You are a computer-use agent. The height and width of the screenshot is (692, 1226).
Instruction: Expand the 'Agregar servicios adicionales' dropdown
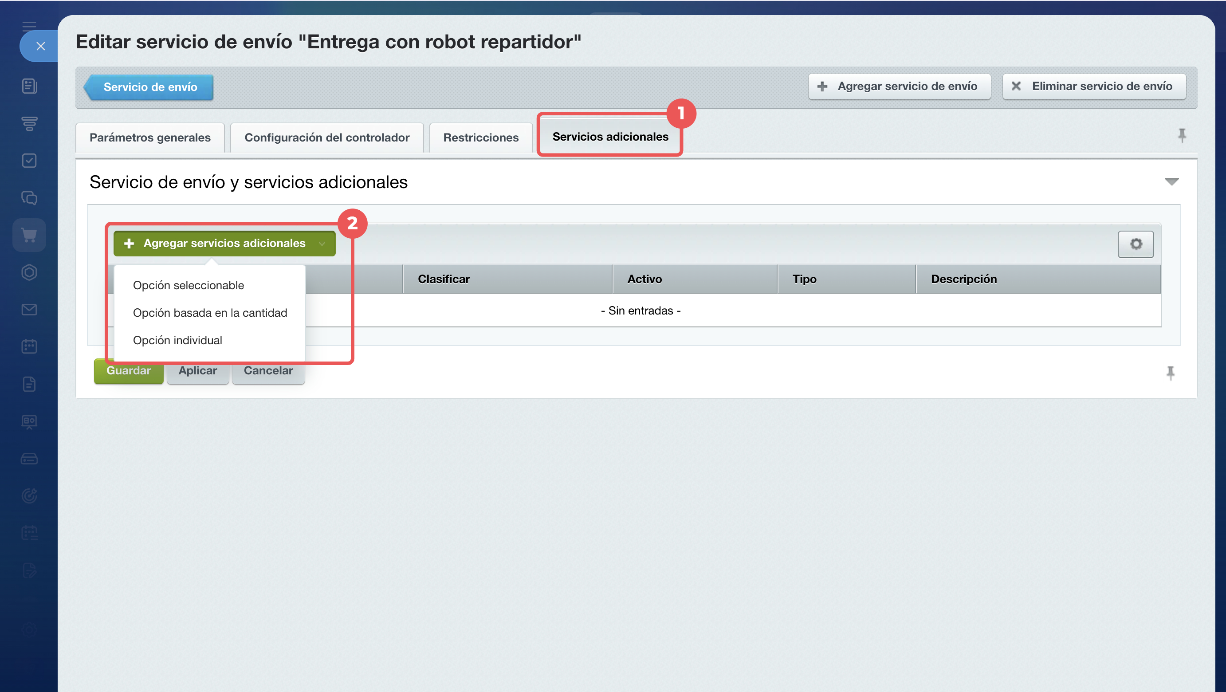tap(224, 243)
